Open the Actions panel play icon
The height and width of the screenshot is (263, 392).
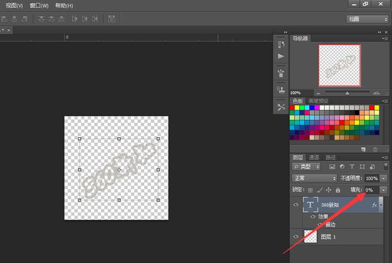point(281,56)
